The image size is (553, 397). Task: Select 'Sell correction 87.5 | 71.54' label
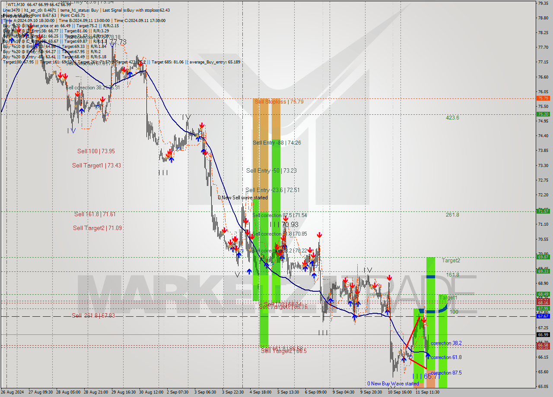280,215
